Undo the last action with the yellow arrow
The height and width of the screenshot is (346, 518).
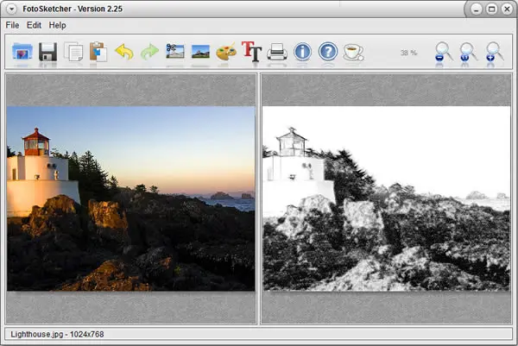tap(124, 52)
